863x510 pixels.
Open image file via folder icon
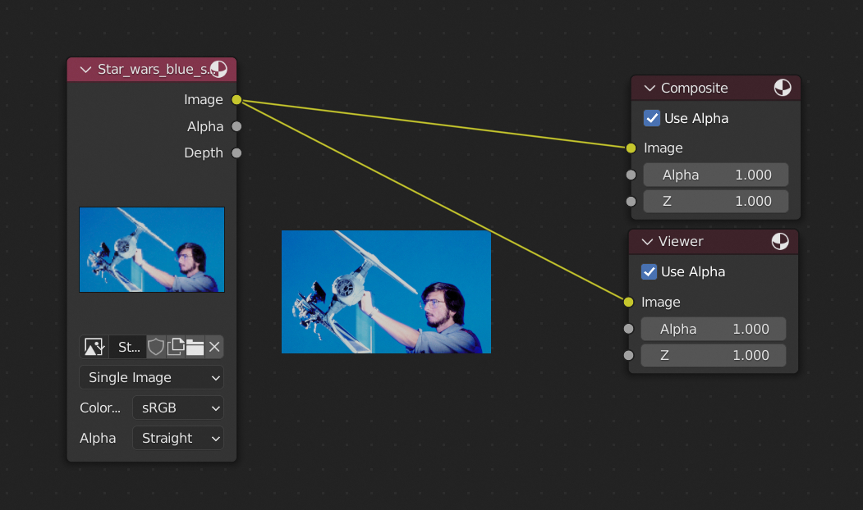195,347
